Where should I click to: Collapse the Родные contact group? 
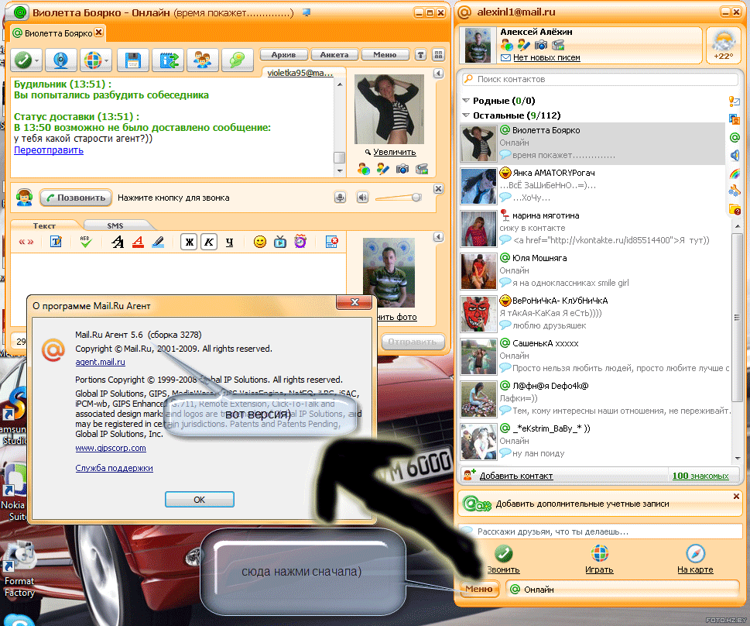(466, 101)
